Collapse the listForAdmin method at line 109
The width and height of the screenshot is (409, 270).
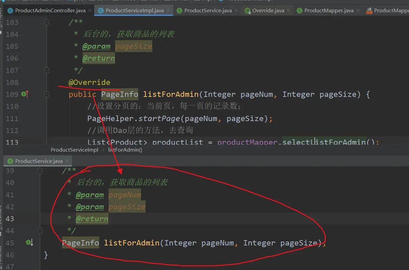pyautogui.click(x=47, y=95)
